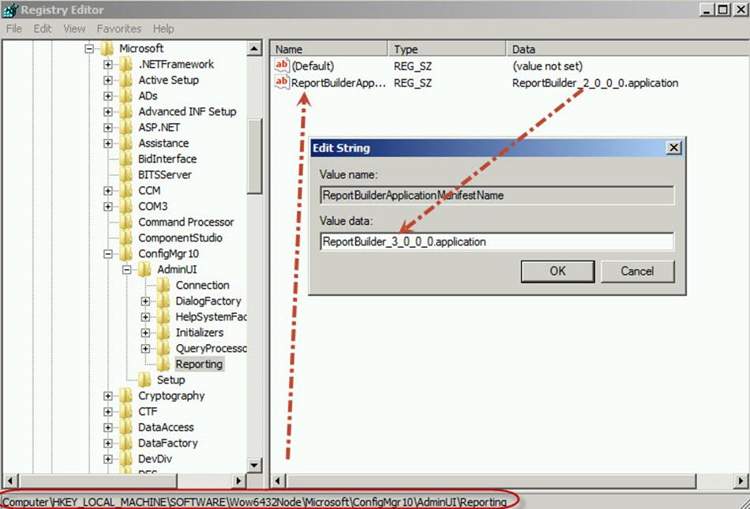Select the HelpSystemFactory key in tree
The height and width of the screenshot is (509, 750).
[211, 316]
